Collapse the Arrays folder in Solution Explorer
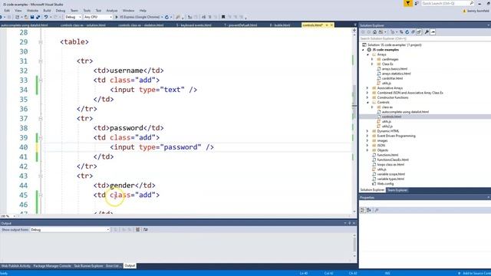The image size is (491, 276). [x=368, y=54]
